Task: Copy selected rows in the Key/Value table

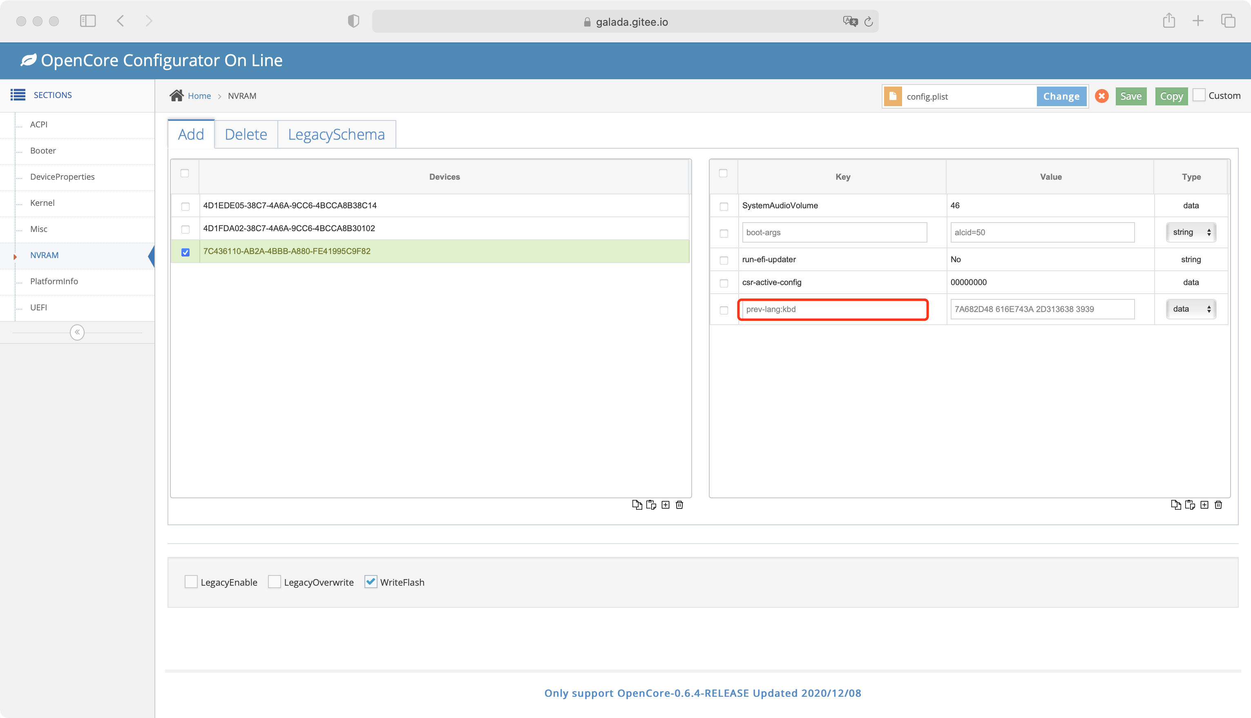Action: point(1175,504)
